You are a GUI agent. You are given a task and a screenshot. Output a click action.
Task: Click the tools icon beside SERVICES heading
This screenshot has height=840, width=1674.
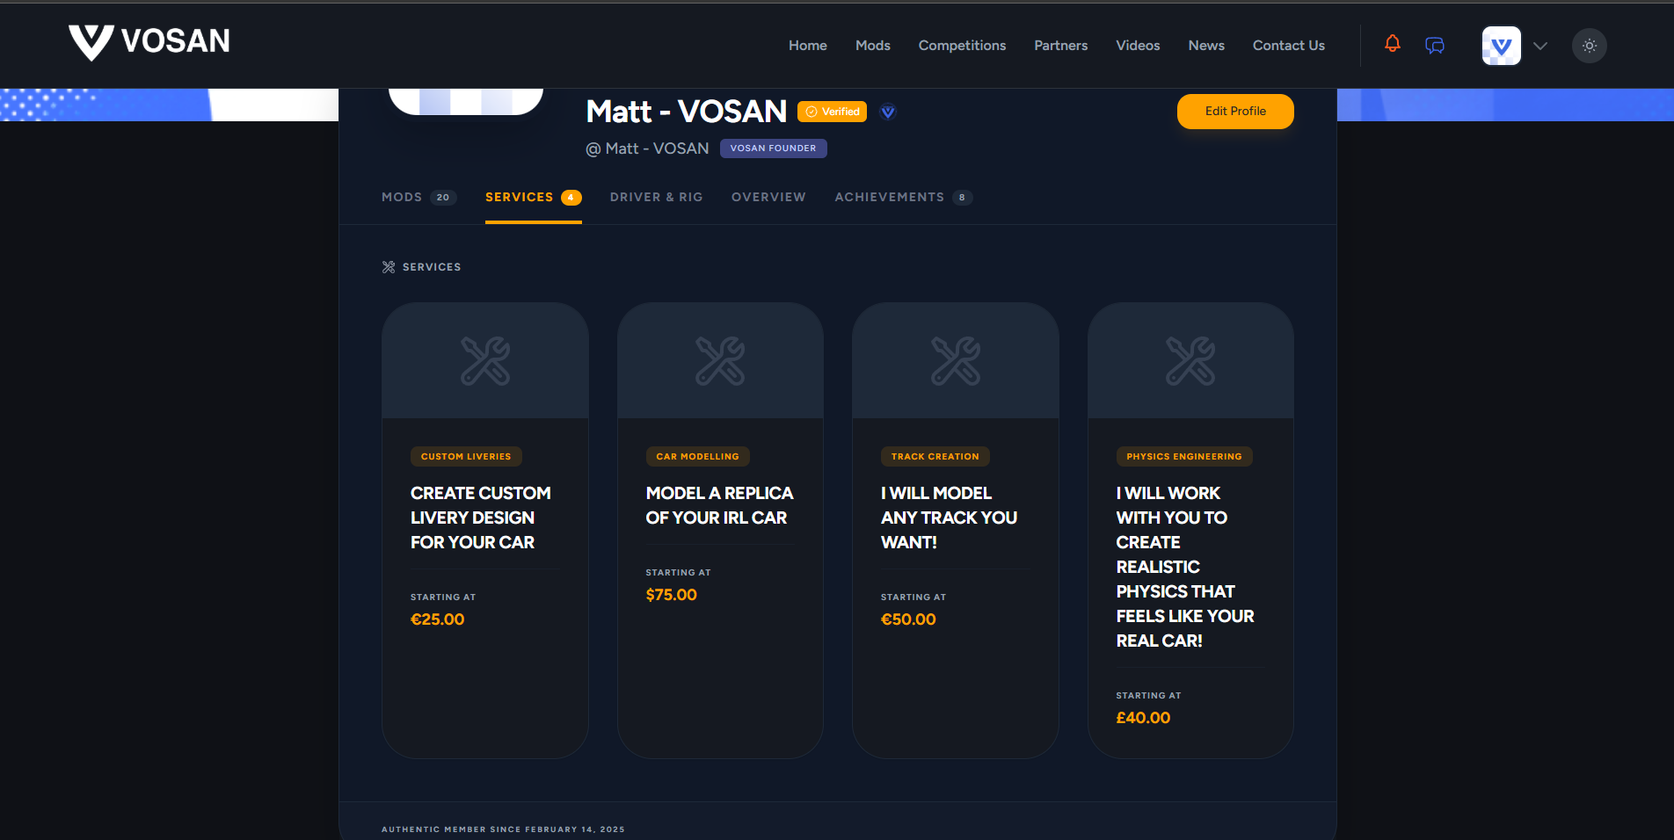[389, 267]
